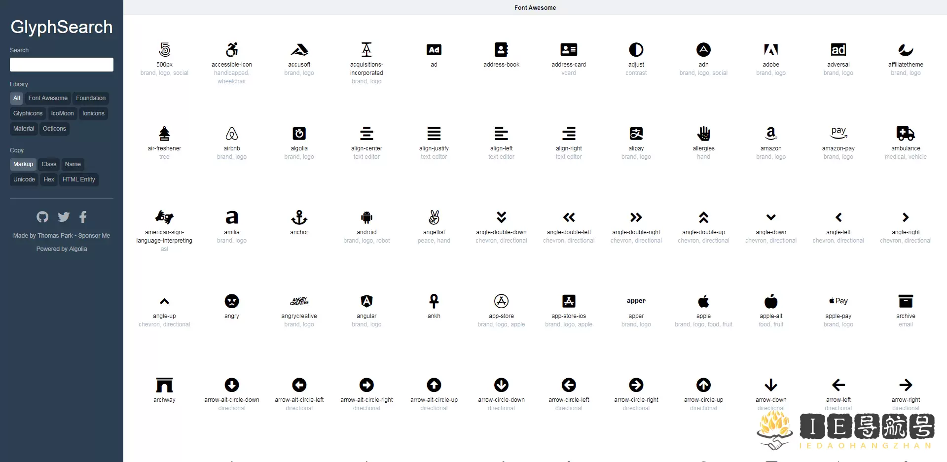The width and height of the screenshot is (947, 462).
Task: Select the angle-double-down chevron glyph
Action: point(501,217)
